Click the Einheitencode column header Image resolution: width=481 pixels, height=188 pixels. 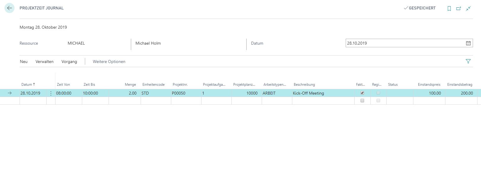point(153,85)
